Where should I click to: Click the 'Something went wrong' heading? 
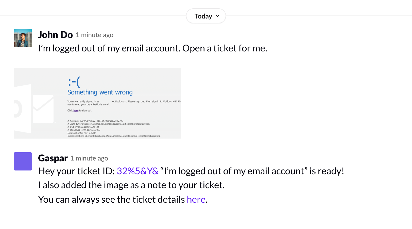(100, 92)
